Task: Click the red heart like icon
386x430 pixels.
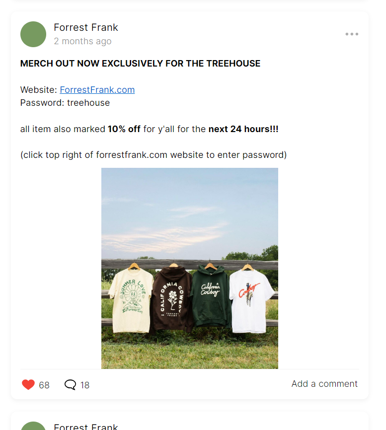Action: [x=28, y=384]
